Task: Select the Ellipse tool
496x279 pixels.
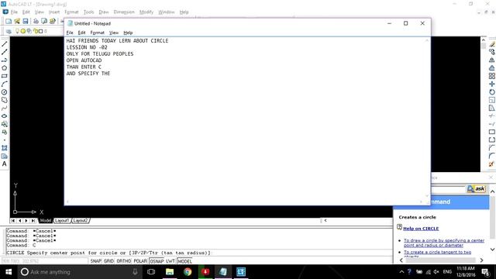Action: (x=5, y=116)
